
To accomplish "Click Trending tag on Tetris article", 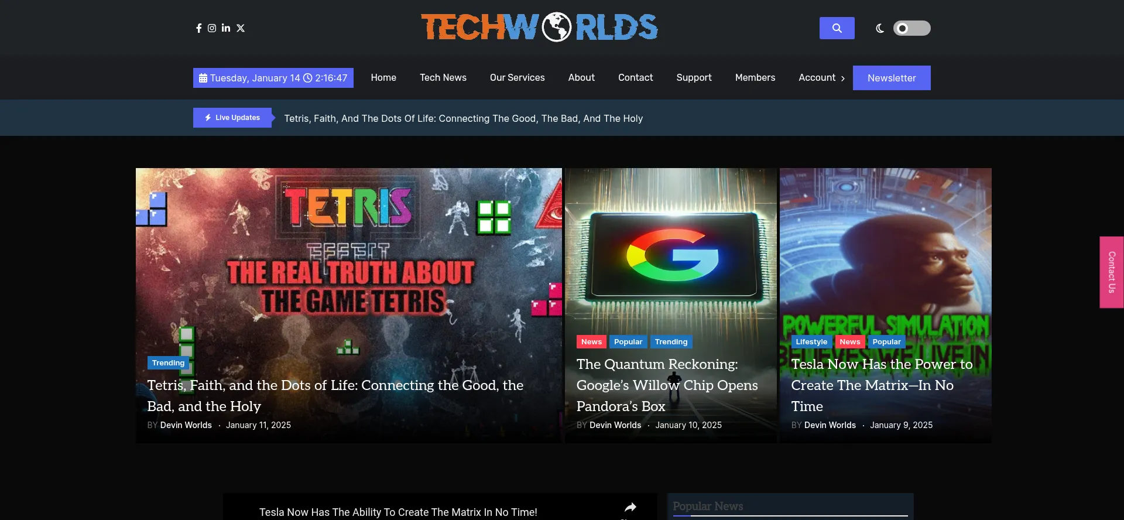I will click(x=168, y=363).
